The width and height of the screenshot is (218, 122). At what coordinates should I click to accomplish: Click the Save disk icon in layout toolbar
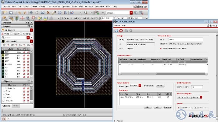(x=11, y=13)
